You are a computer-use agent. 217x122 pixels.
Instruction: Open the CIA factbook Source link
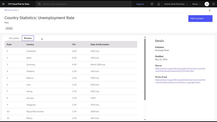point(180,70)
